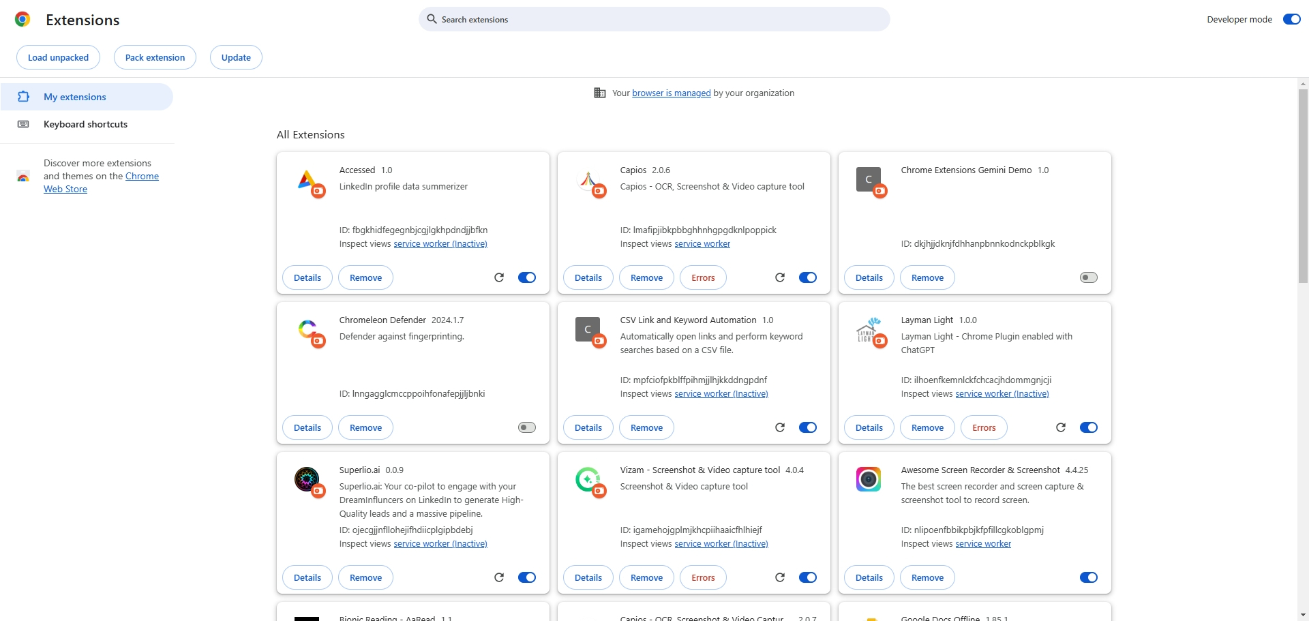The height and width of the screenshot is (621, 1309).
Task: Open the My extensions section
Action: pyautogui.click(x=87, y=97)
